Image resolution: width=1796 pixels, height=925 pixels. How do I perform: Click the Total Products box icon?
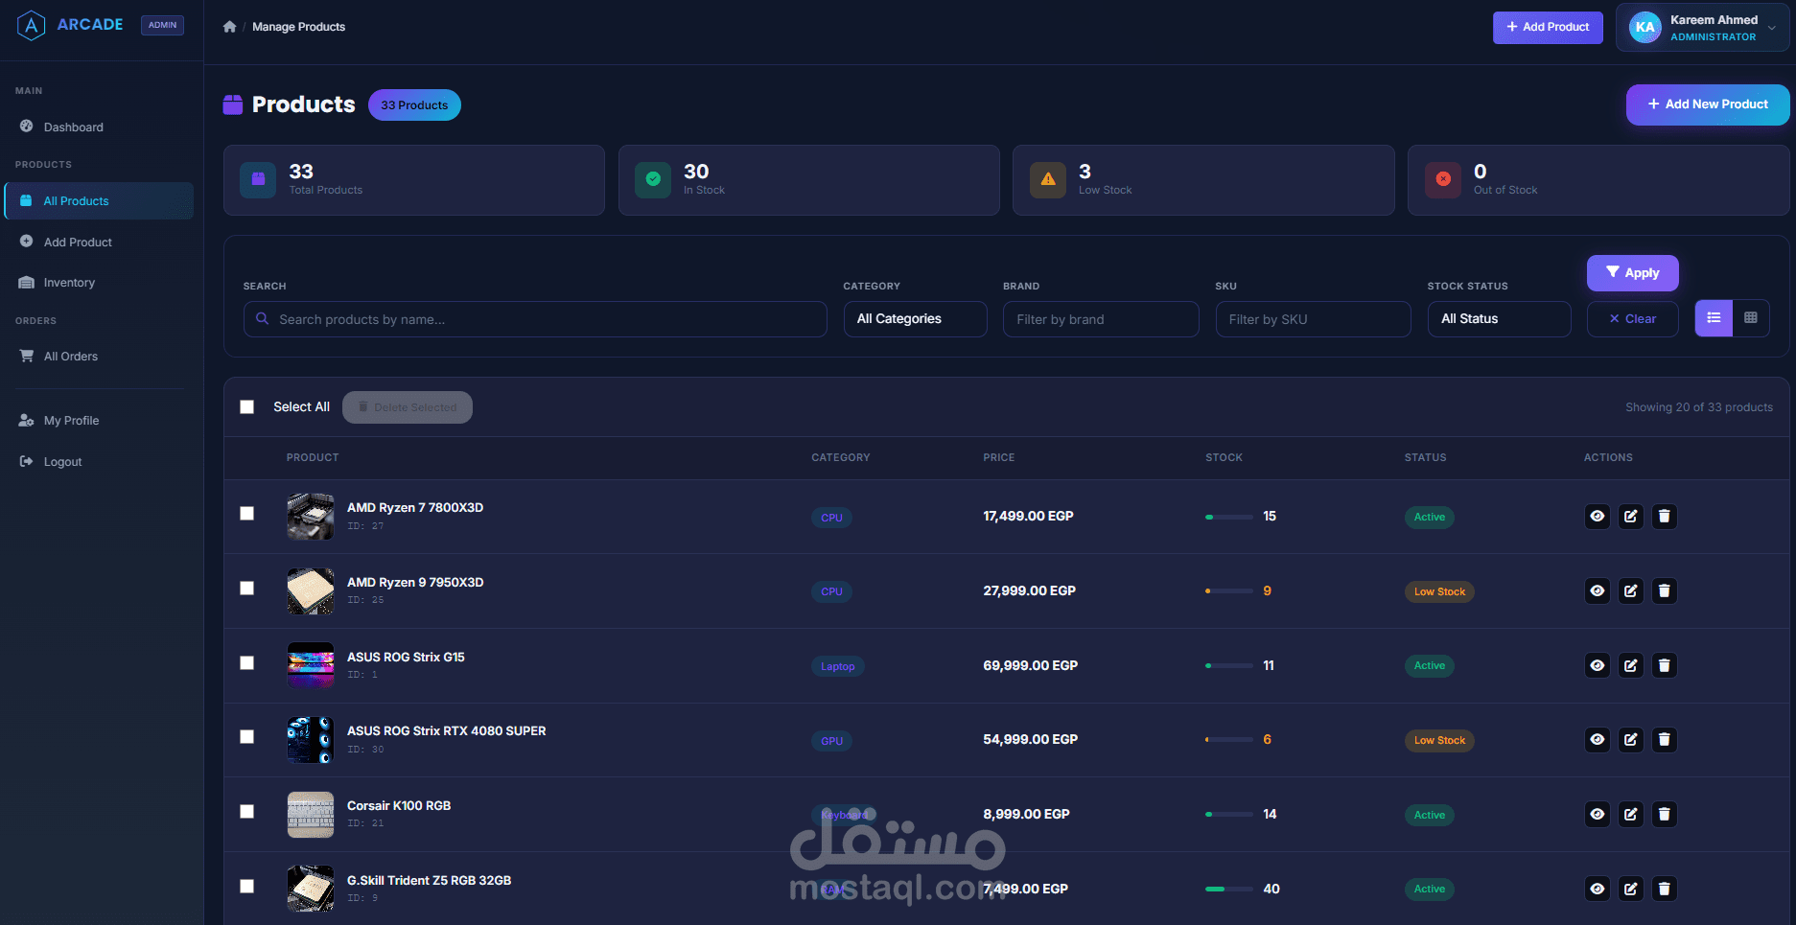[x=258, y=179]
